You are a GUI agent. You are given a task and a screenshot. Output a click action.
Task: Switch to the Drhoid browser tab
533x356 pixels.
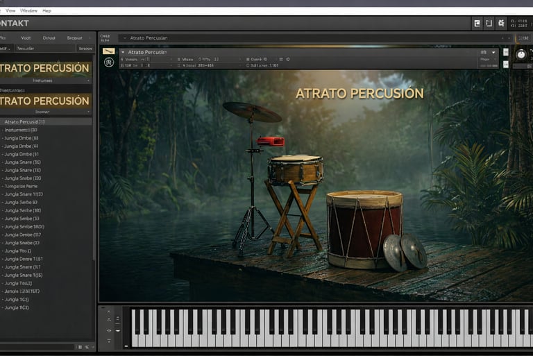click(x=49, y=38)
